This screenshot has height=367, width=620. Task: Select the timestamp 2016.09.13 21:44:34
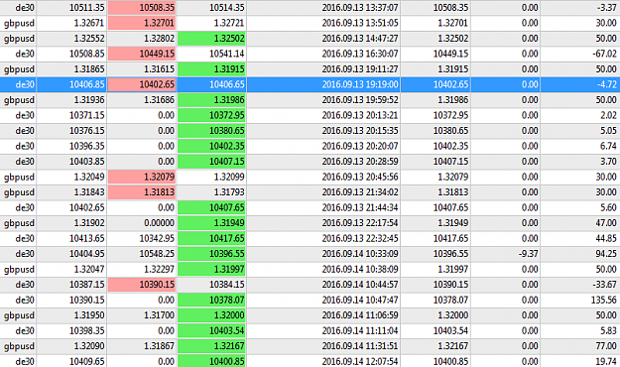tap(360, 207)
